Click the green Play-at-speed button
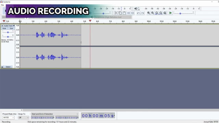Image resolution: width=219 pixels, height=123 pixels. tap(170, 13)
